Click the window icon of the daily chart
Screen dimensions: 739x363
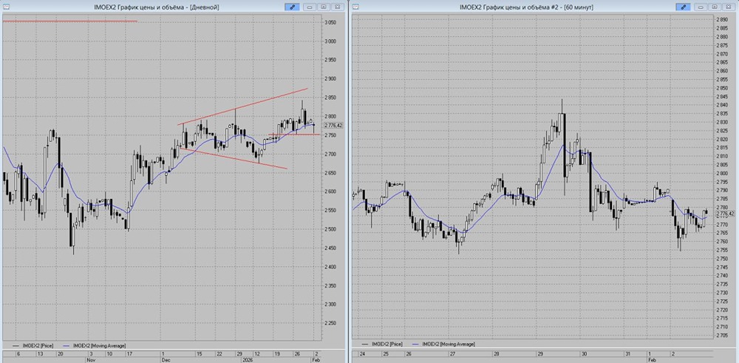coord(4,7)
